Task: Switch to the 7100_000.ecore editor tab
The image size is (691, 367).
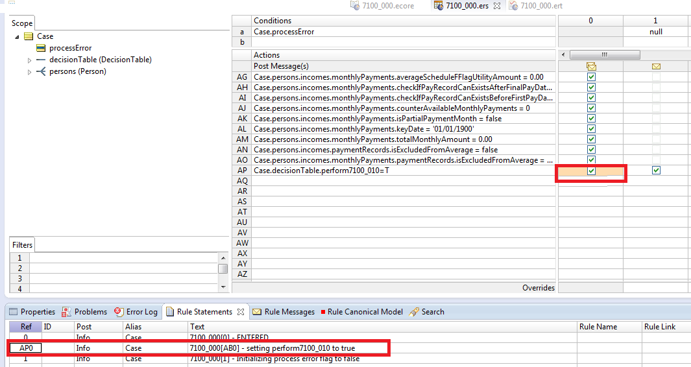Action: (382, 6)
